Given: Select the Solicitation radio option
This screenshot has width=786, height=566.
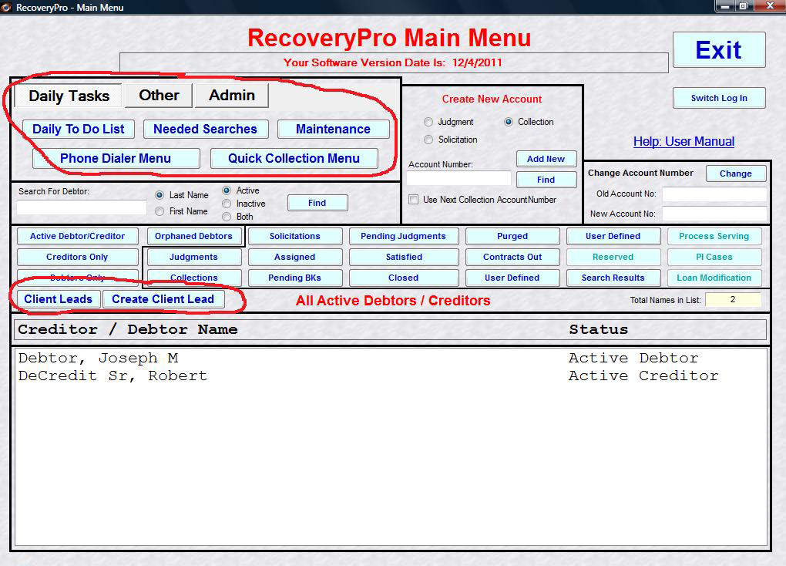Looking at the screenshot, I should pos(428,140).
